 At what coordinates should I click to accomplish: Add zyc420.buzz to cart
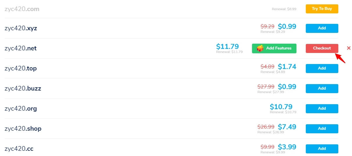(x=322, y=88)
